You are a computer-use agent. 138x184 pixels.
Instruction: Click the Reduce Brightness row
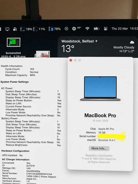click(x=33, y=145)
